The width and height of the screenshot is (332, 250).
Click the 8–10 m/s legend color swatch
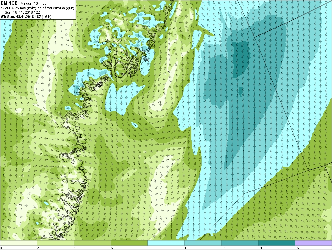coord(166,243)
